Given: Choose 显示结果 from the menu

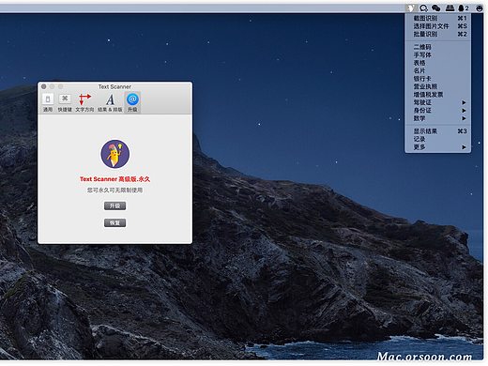Looking at the screenshot, I should click(x=438, y=131).
